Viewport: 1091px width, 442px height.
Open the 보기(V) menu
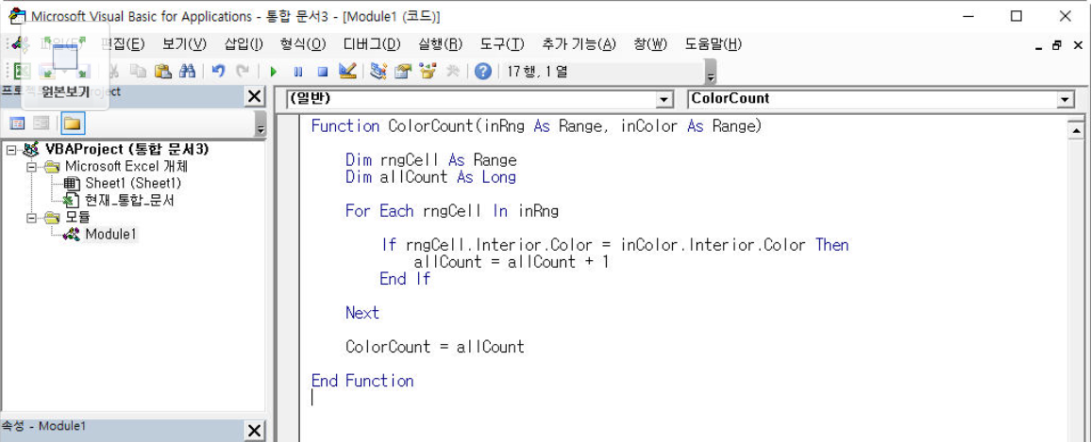pyautogui.click(x=184, y=44)
